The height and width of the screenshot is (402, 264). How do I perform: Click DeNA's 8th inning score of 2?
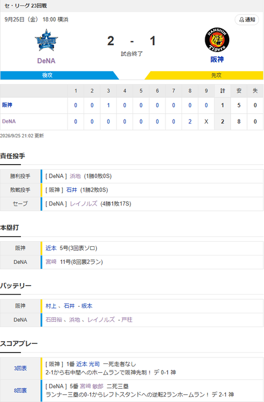point(190,122)
